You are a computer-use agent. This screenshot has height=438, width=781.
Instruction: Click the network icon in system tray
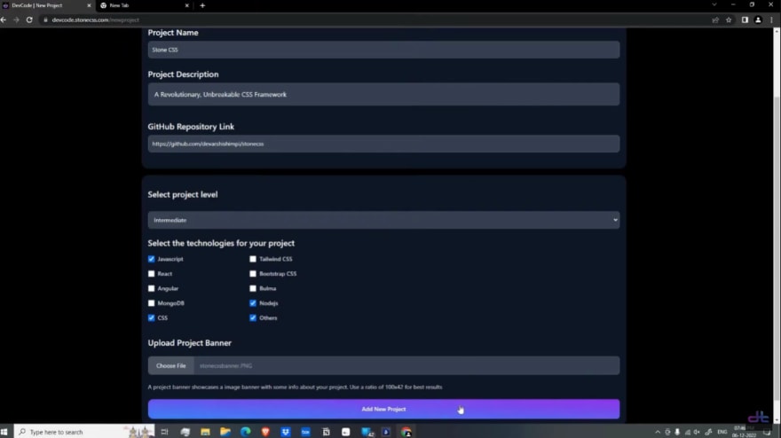pyautogui.click(x=687, y=432)
